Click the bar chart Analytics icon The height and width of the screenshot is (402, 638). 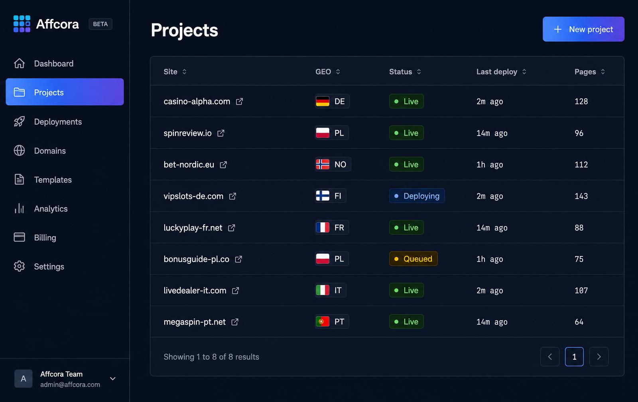[x=19, y=209]
